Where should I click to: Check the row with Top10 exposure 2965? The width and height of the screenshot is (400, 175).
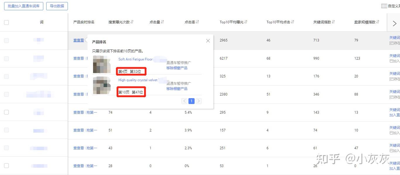pos(6,40)
